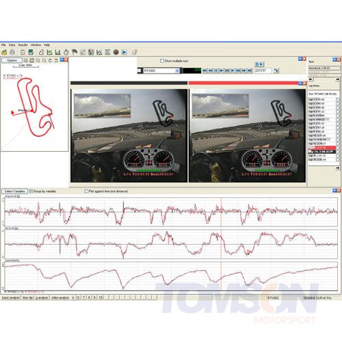342x342 pixels.
Task: Switch to the g analysis tab
Action: 42,298
